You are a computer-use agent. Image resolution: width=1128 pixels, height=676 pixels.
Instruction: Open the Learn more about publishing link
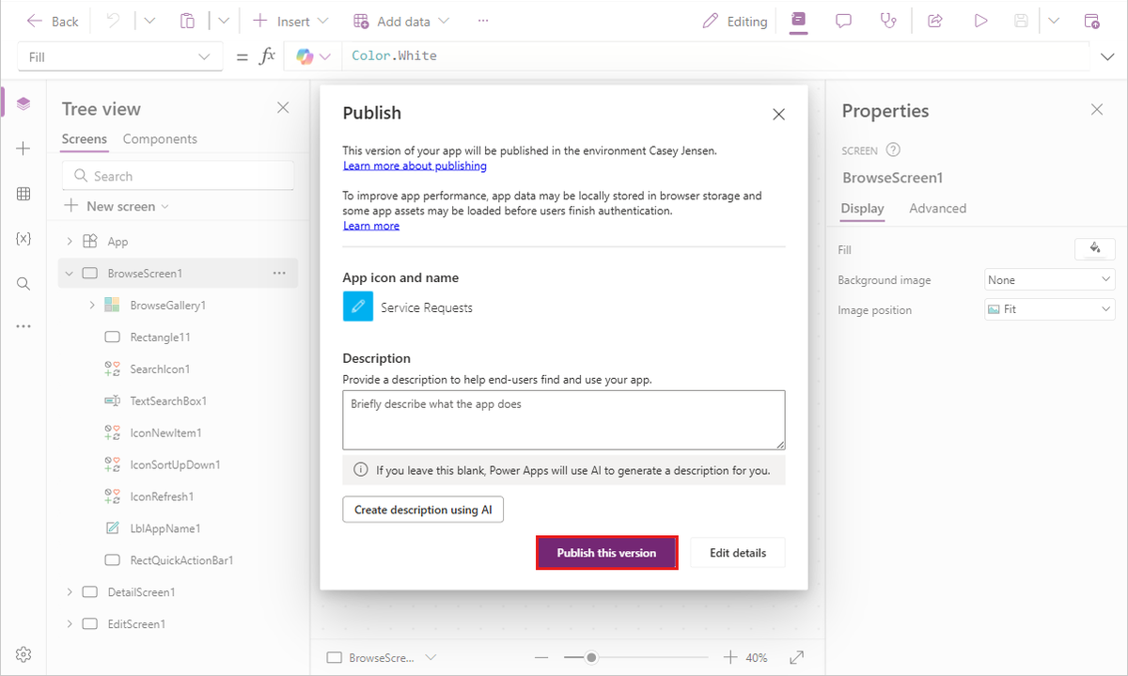pyautogui.click(x=415, y=165)
